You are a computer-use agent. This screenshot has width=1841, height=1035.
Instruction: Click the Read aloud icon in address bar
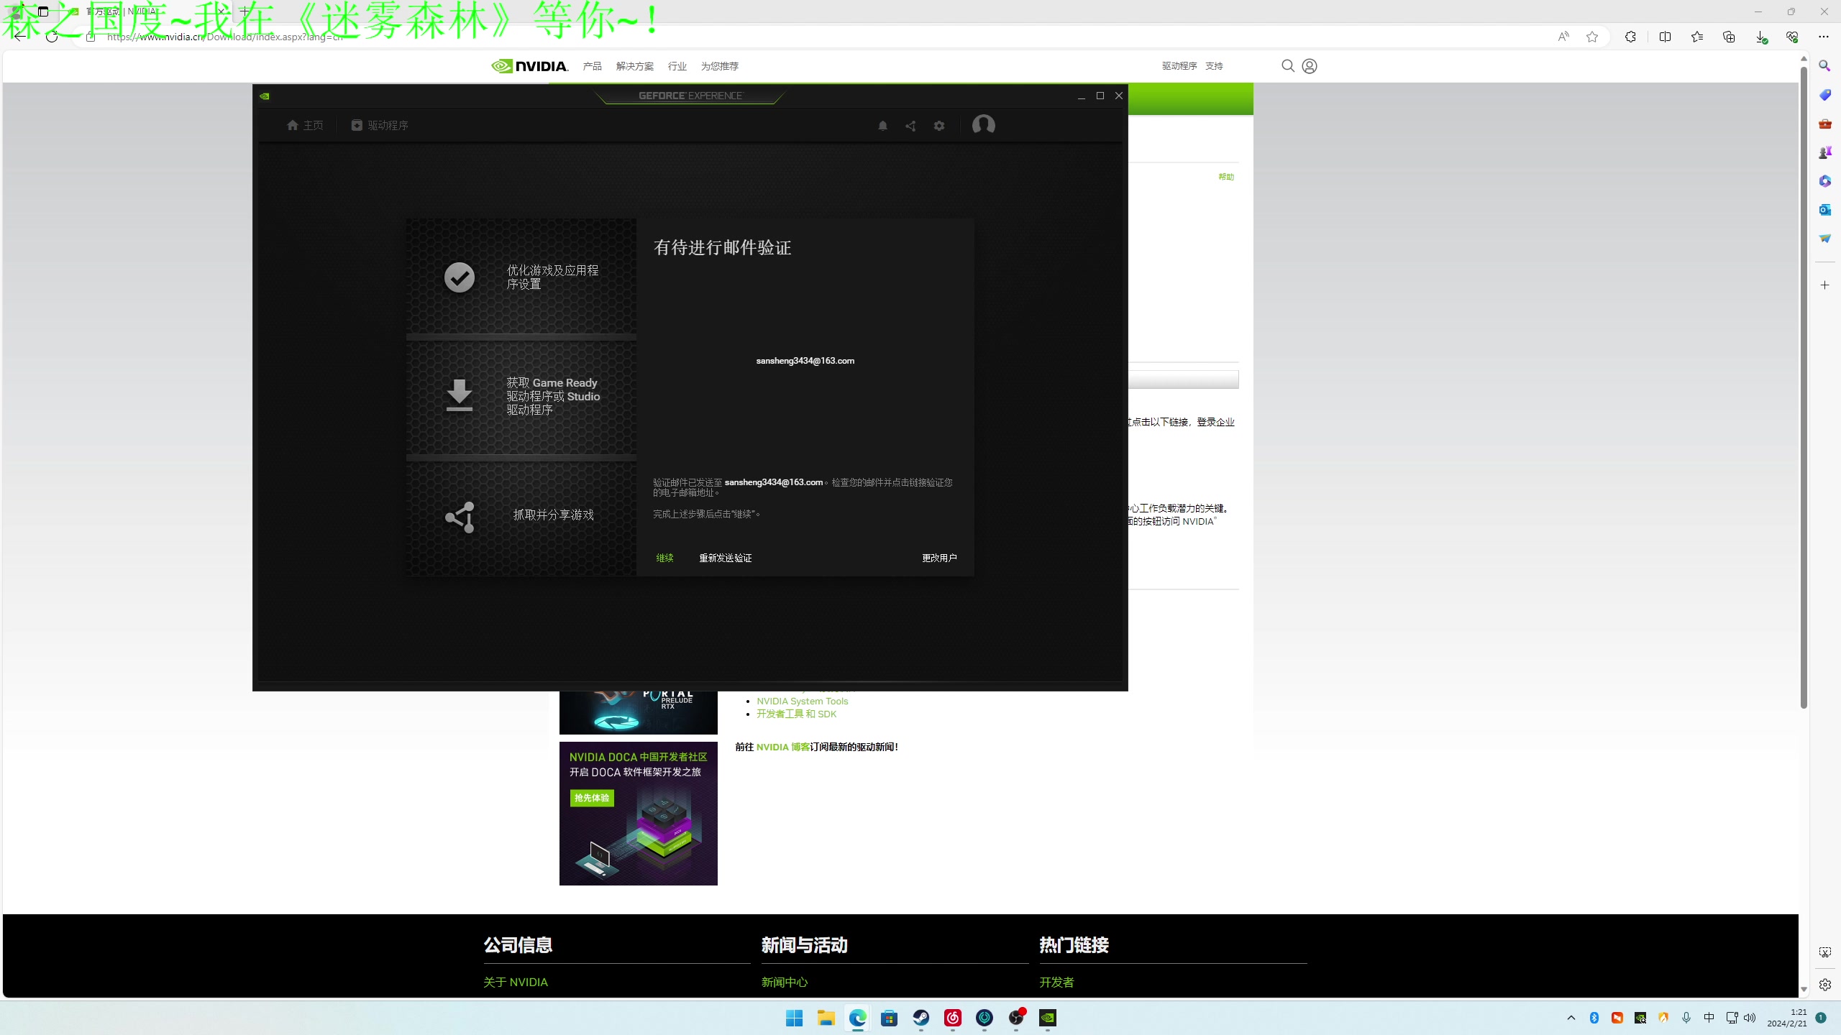click(1563, 37)
